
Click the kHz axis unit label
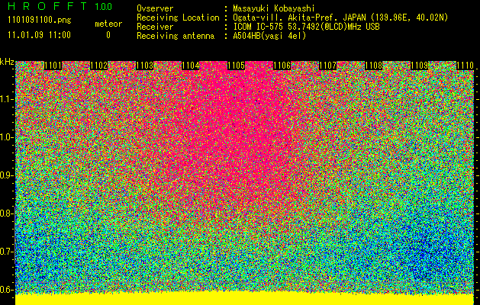tap(7, 62)
